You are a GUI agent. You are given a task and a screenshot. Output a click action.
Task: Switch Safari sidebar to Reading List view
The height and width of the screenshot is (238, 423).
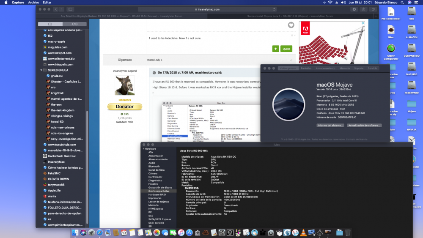[x=74, y=24]
